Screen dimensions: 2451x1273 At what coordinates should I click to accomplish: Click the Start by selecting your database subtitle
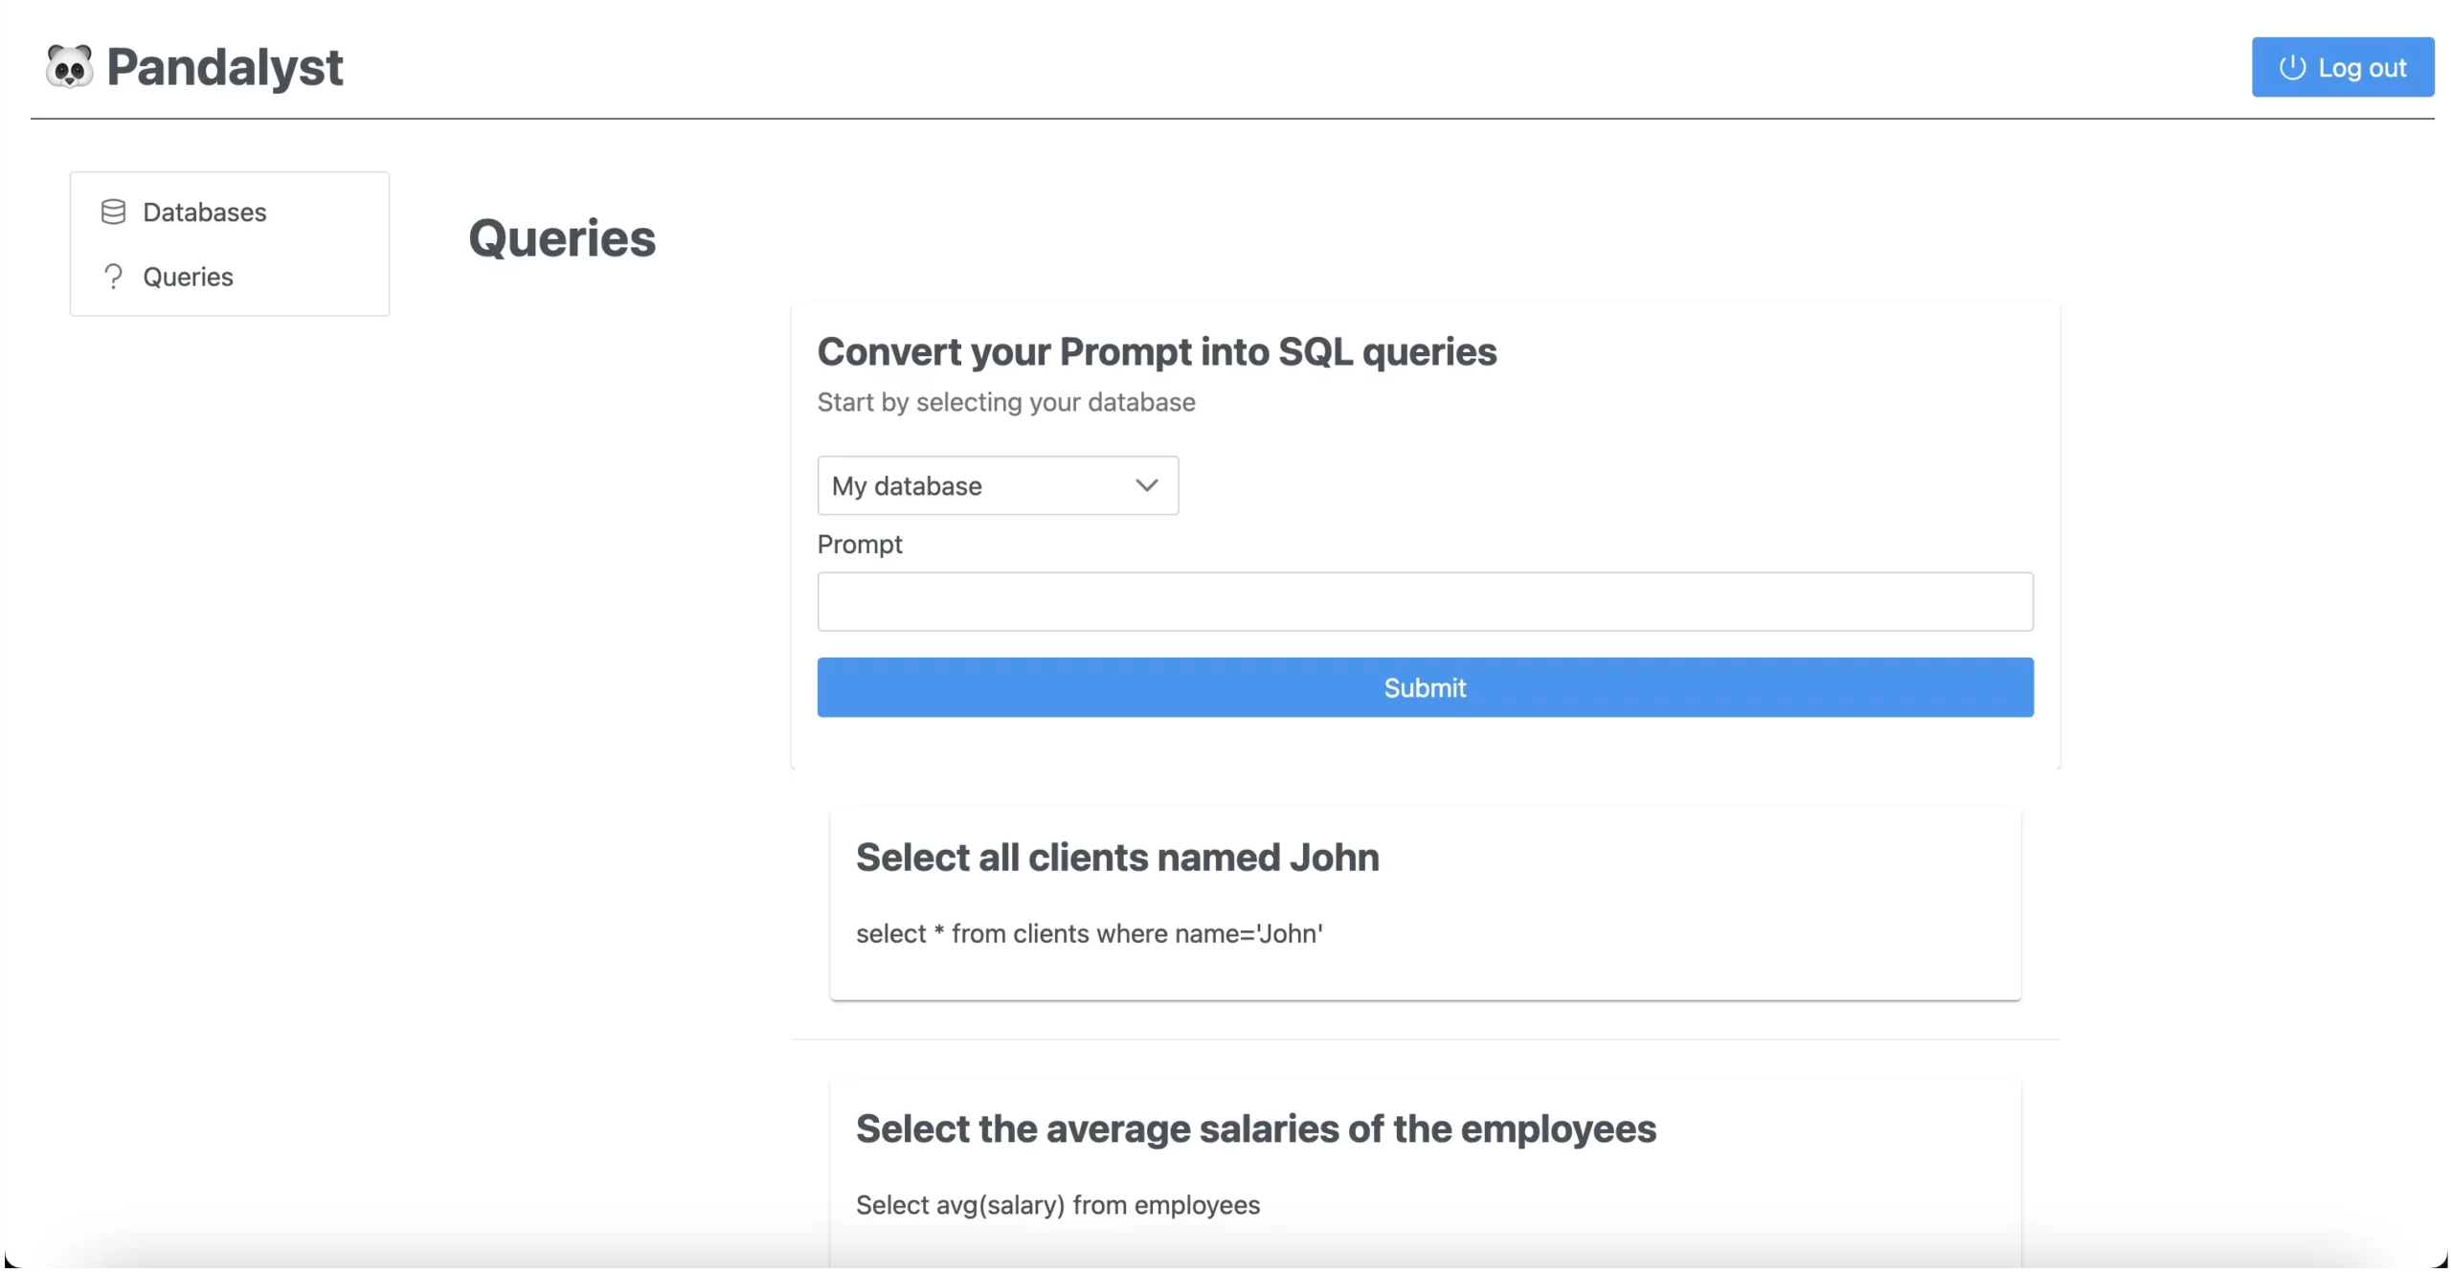point(1005,402)
